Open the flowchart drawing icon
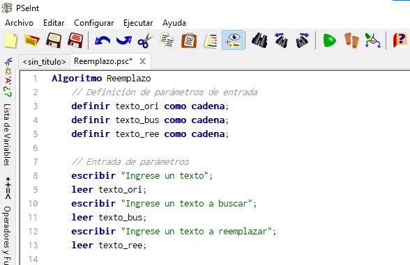The height and width of the screenshot is (265, 410). pyautogui.click(x=373, y=40)
